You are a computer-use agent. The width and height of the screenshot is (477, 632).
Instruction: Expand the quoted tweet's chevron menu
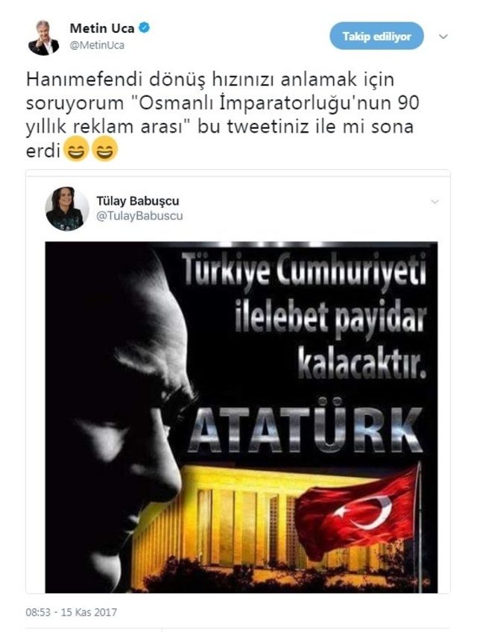point(435,201)
